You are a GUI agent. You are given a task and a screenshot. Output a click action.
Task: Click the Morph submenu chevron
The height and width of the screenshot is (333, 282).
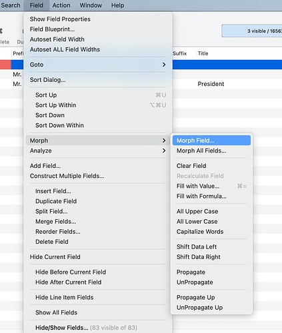coord(164,141)
